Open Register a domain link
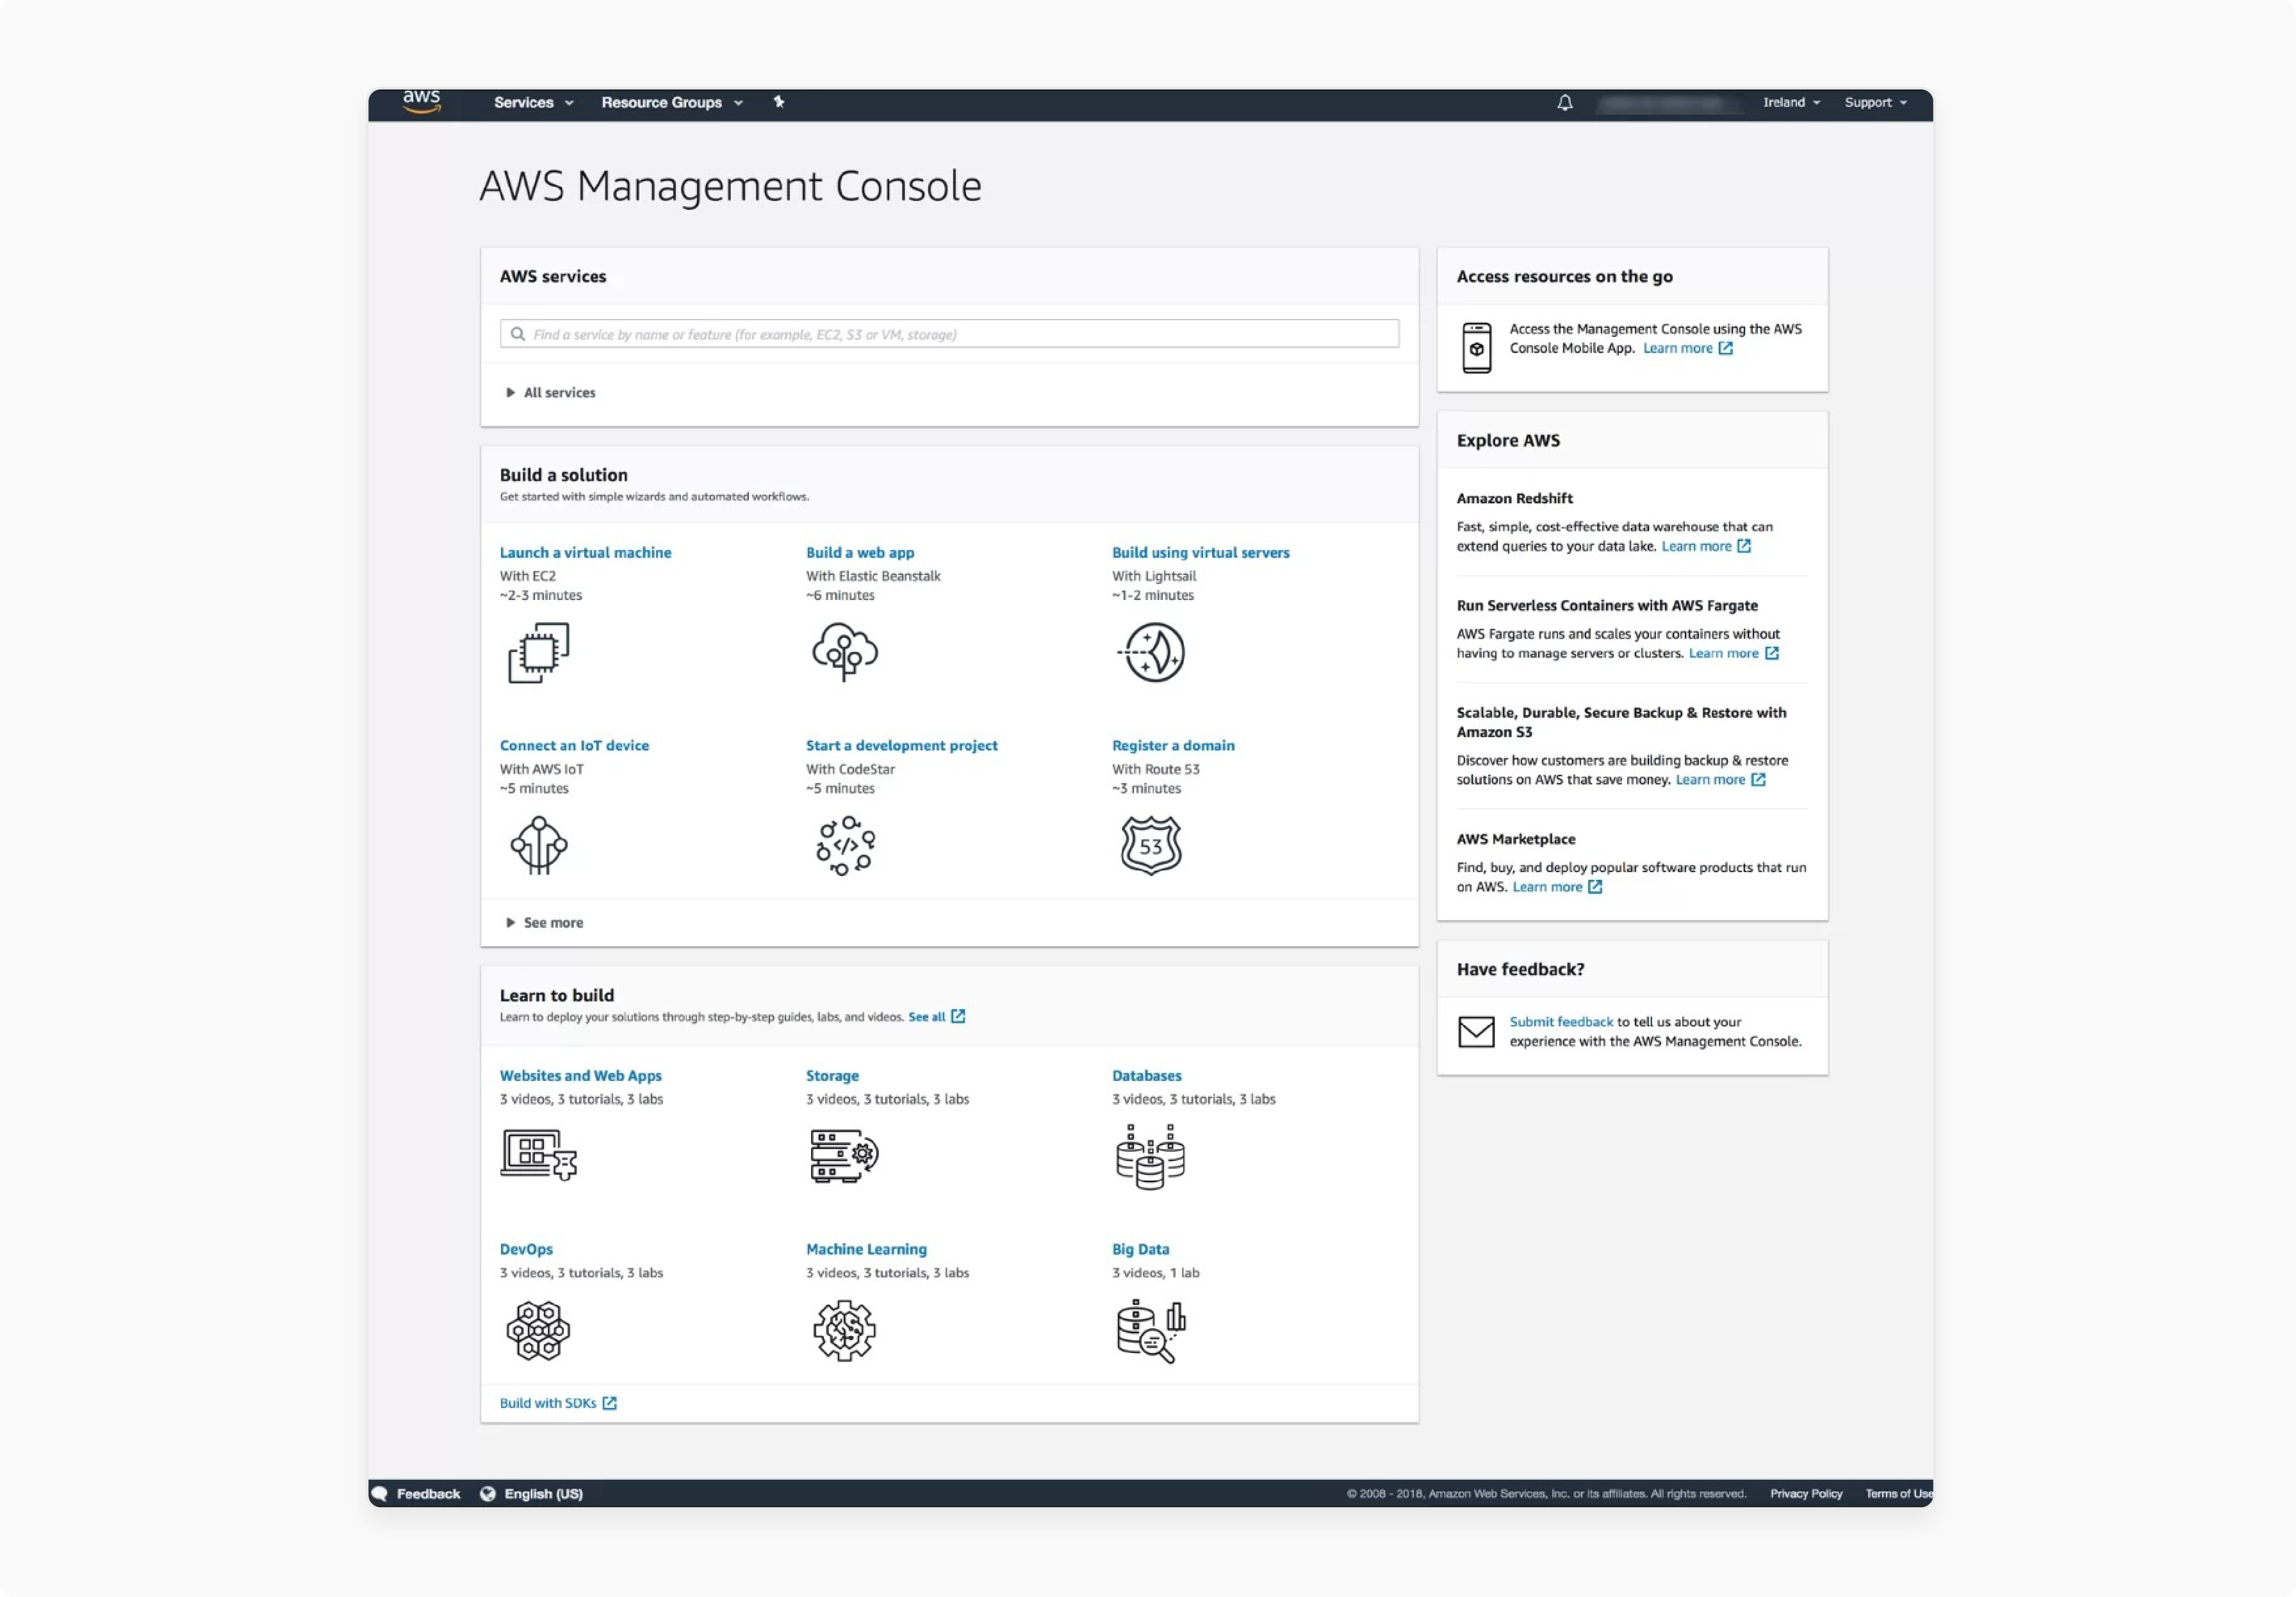The height and width of the screenshot is (1597, 2296). (1174, 745)
